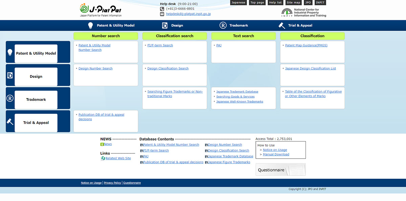Viewport: 406px width, 201px height.
Task: Open Publication DB of trial & appeal decisions under Database Contents
Action: (173, 162)
